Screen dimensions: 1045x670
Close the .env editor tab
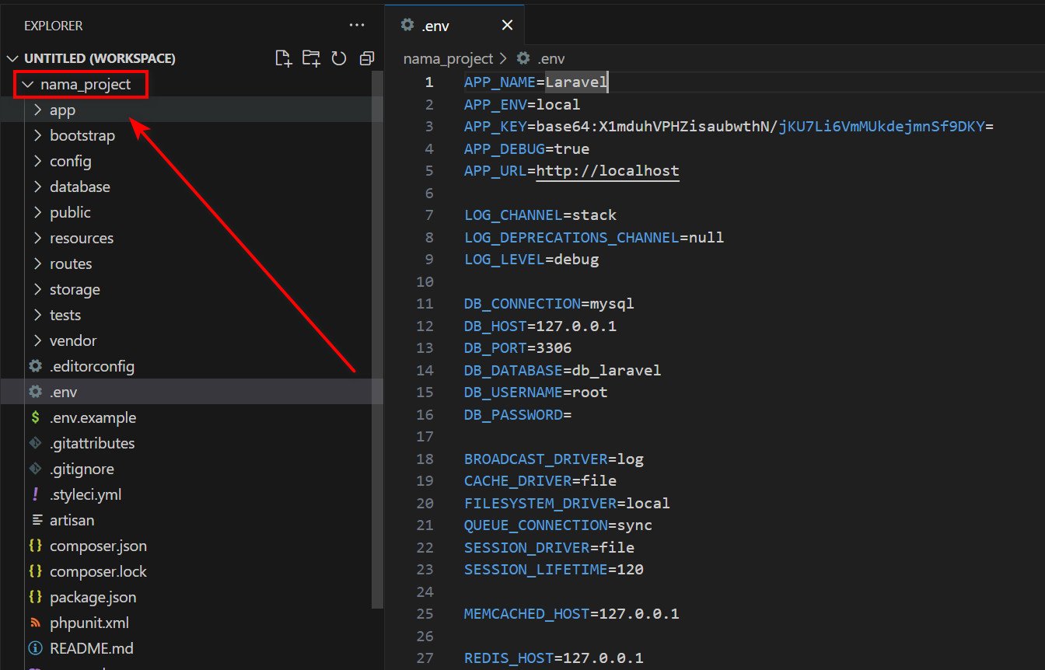[x=507, y=25]
